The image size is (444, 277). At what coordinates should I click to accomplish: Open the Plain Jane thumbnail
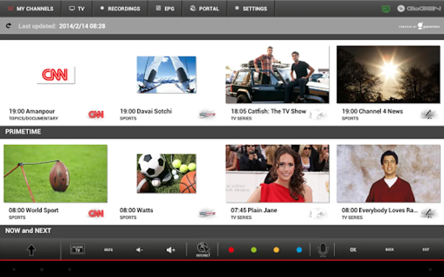(x=277, y=174)
